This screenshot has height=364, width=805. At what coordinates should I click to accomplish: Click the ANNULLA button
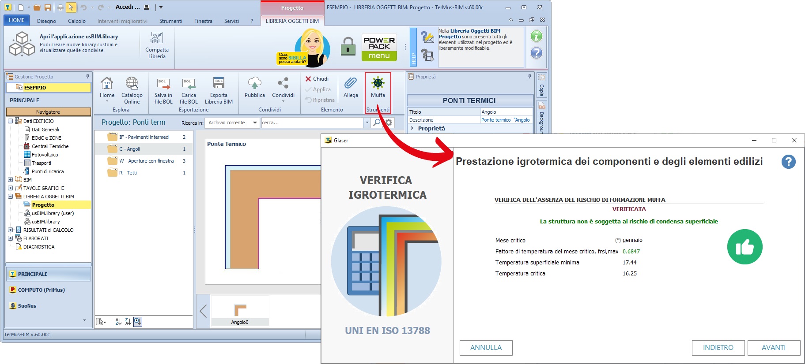pos(486,348)
